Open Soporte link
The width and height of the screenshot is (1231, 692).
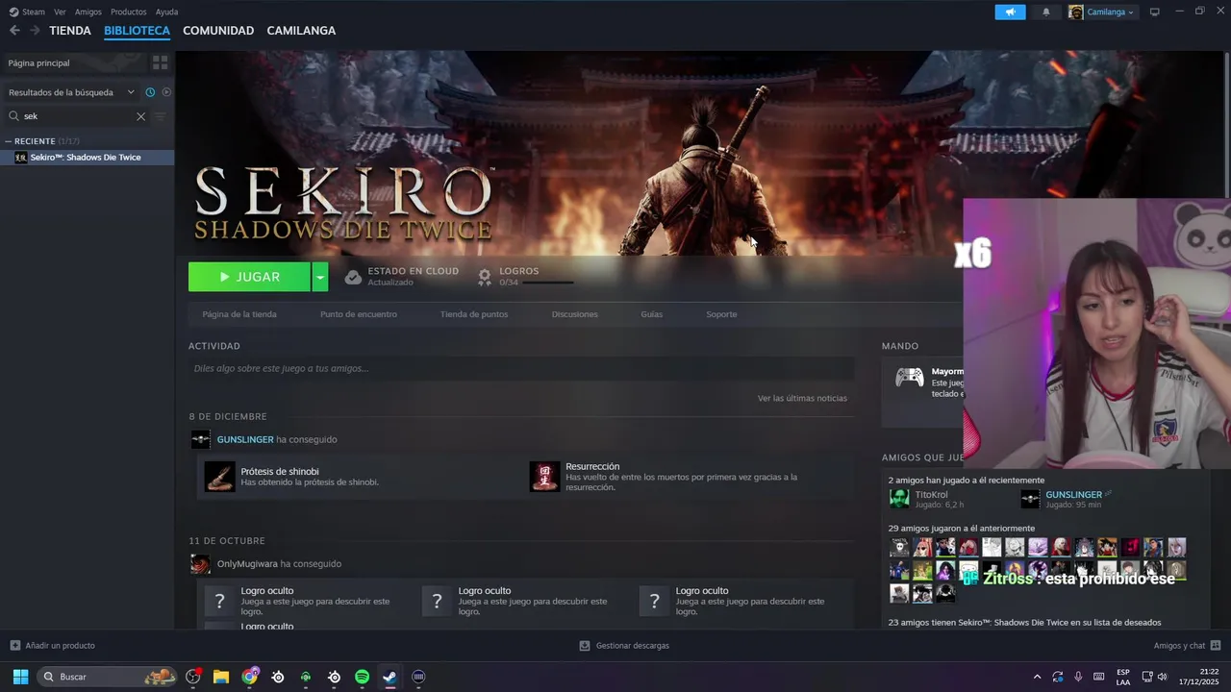coord(721,314)
